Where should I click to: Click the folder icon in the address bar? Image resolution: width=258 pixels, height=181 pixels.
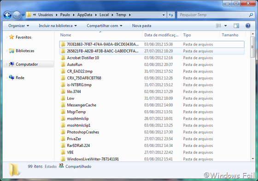point(29,15)
